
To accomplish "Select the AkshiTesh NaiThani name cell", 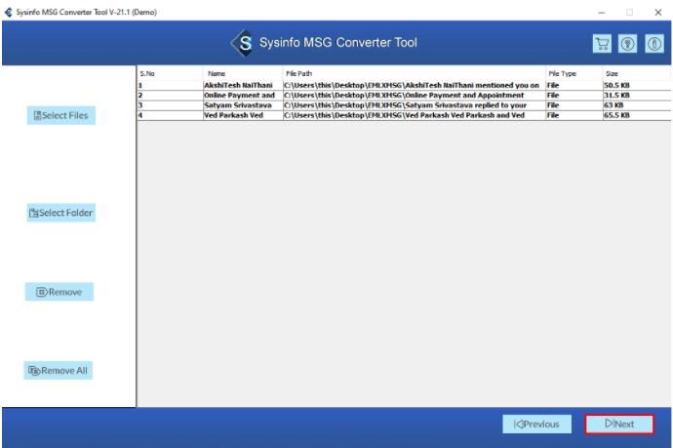I will [x=243, y=86].
